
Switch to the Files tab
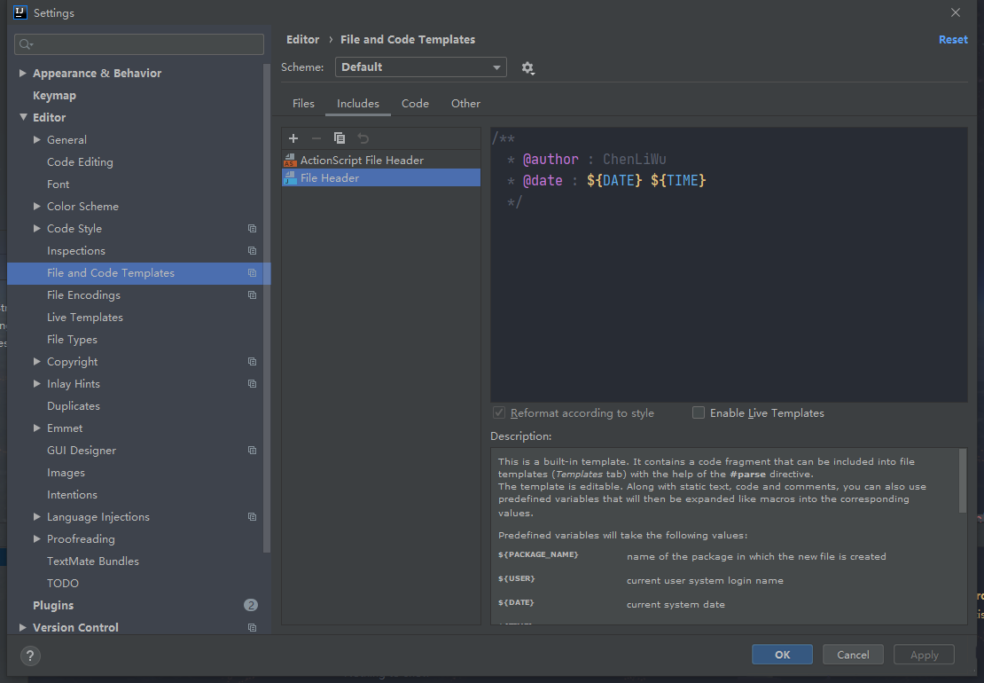303,104
